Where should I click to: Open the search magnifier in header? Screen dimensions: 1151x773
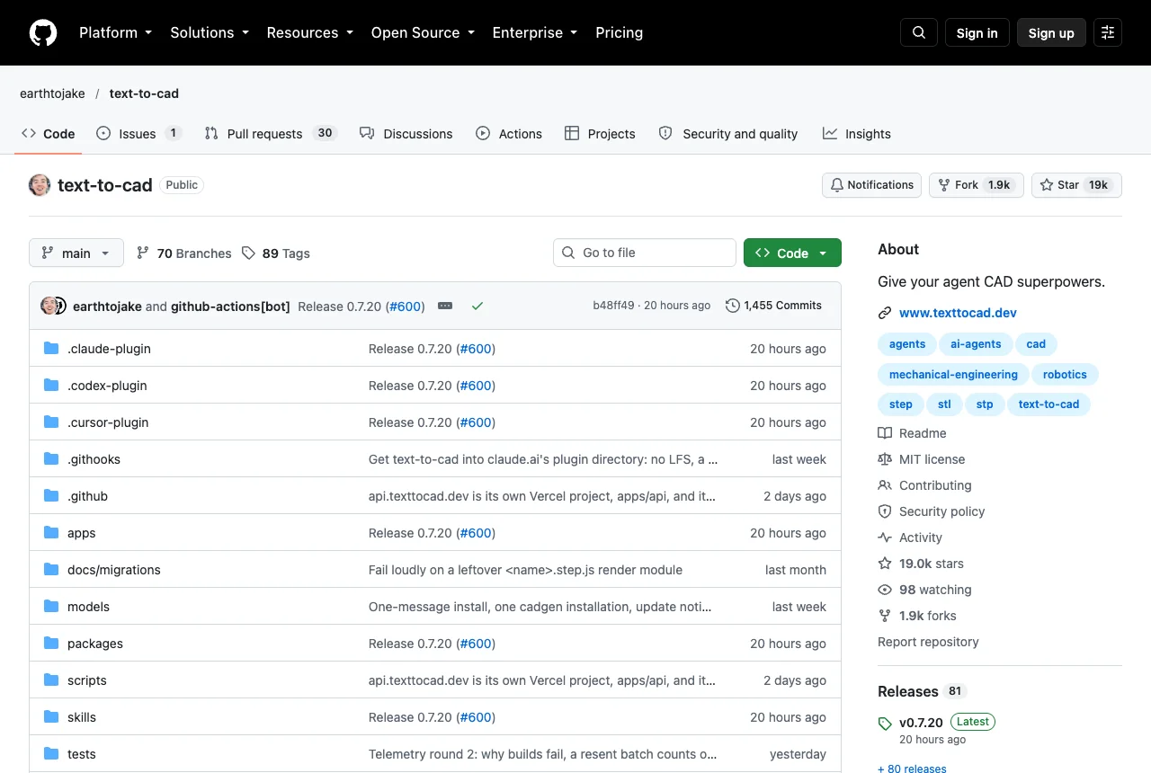919,33
